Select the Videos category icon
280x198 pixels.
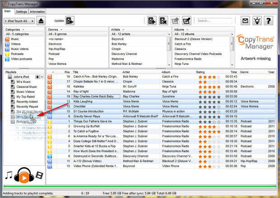pyautogui.click(x=7, y=44)
